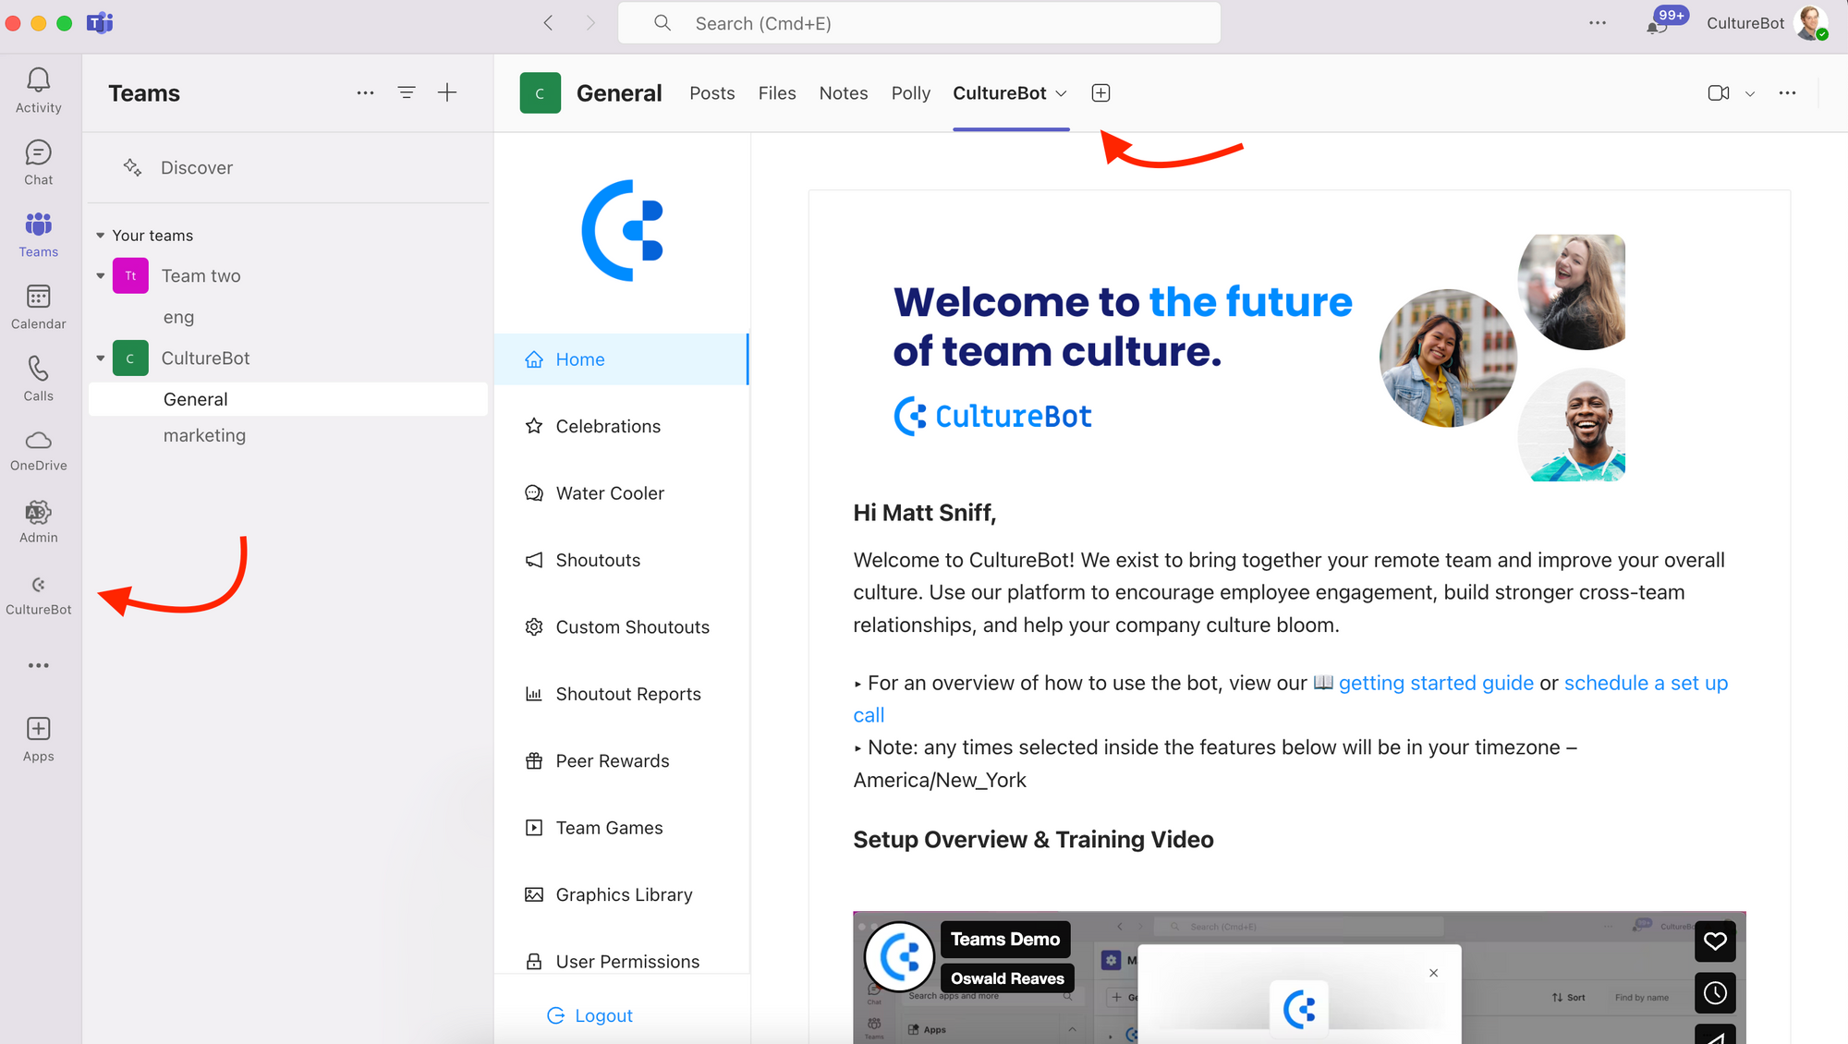Click the watch later clock icon on video

(x=1715, y=992)
